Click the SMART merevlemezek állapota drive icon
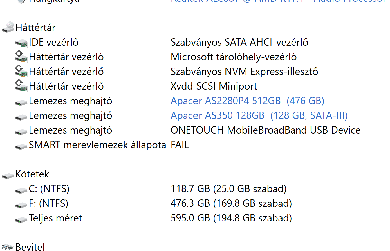This screenshot has height=251, width=390. 21,146
